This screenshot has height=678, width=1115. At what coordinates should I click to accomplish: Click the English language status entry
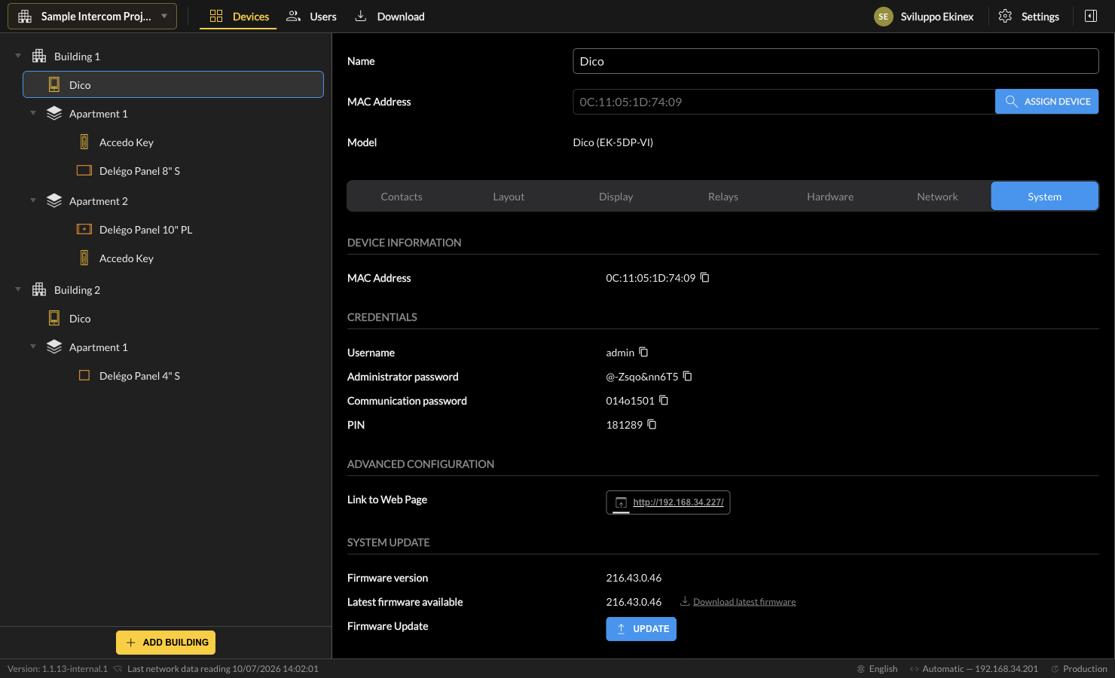click(877, 668)
